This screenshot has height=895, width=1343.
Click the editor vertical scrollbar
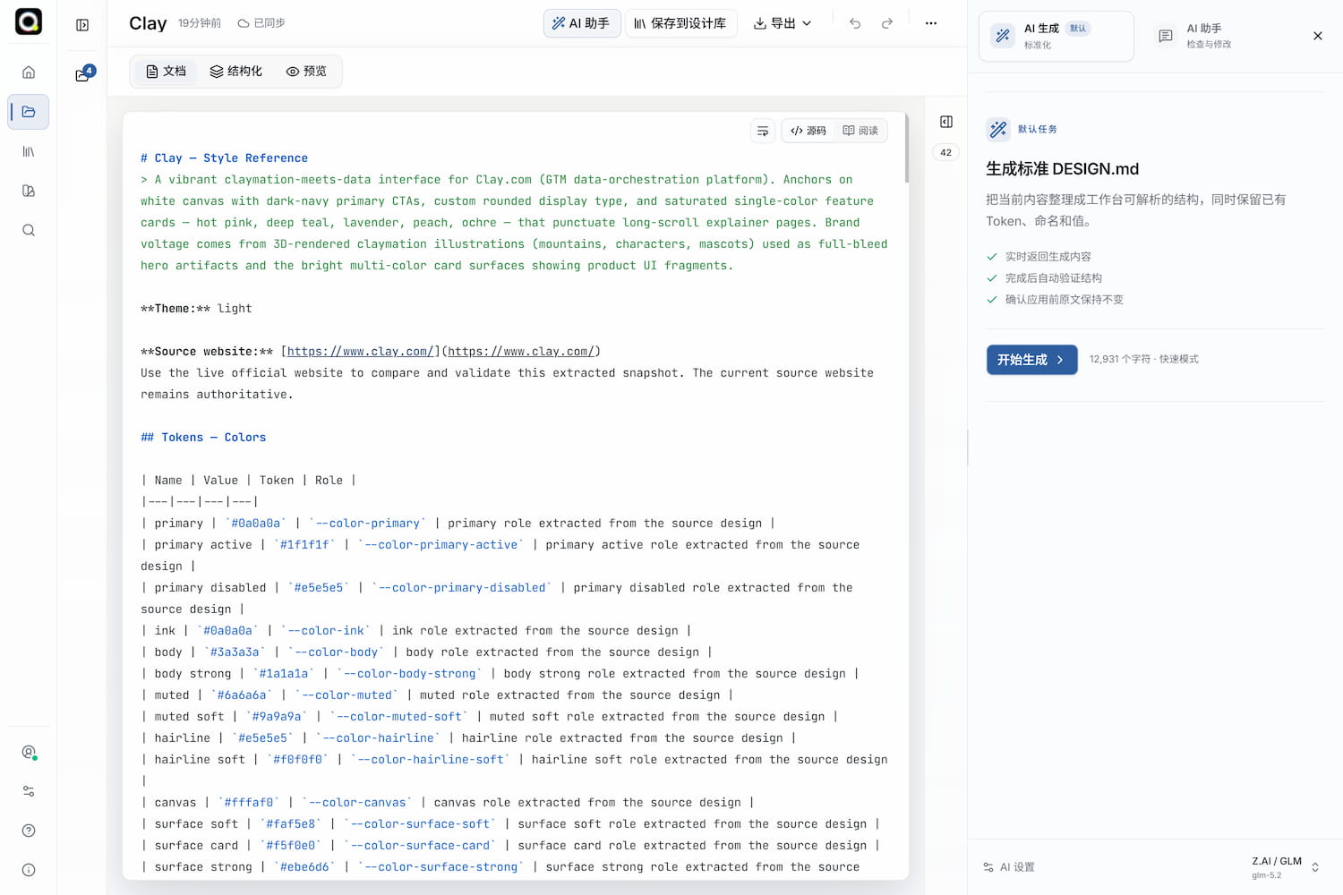pos(906,149)
